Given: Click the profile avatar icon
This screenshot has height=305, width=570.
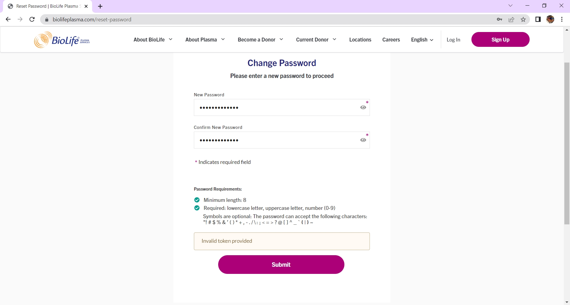Looking at the screenshot, I should [x=550, y=19].
